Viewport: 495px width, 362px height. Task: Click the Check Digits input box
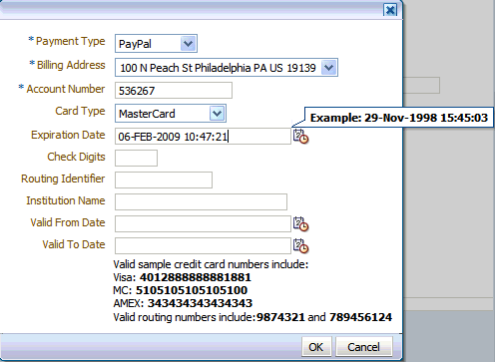136,158
